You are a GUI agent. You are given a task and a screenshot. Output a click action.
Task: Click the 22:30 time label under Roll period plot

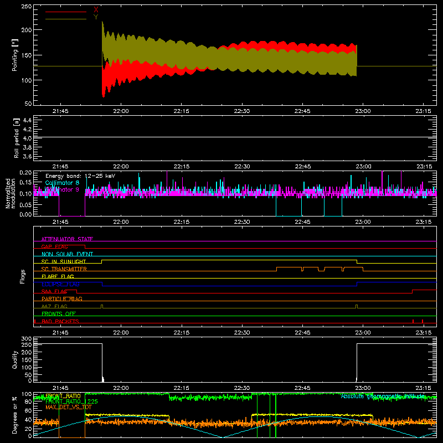pos(242,167)
